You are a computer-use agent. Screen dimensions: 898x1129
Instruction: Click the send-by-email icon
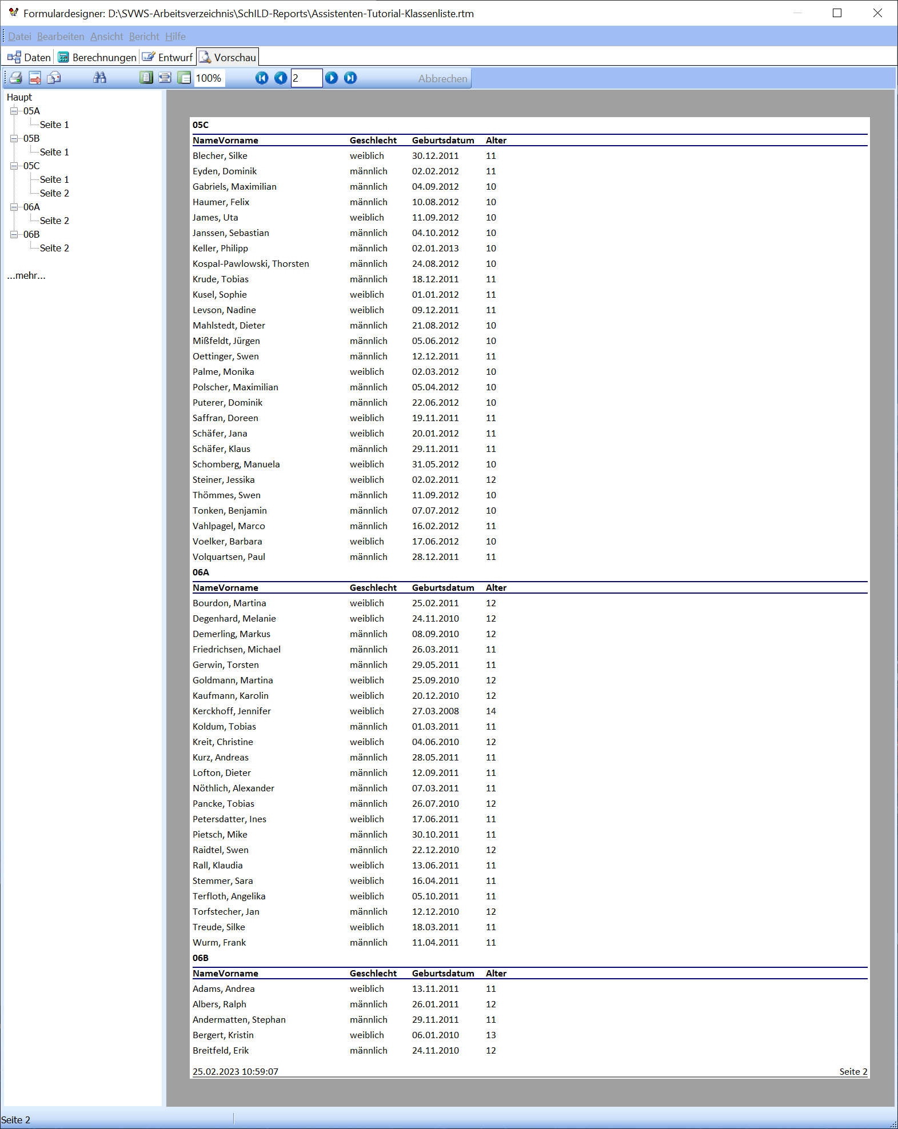pyautogui.click(x=54, y=78)
